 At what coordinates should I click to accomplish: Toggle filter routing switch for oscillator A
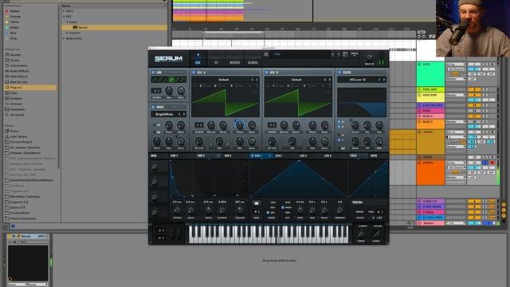(339, 122)
